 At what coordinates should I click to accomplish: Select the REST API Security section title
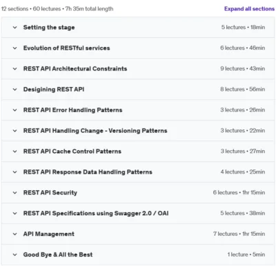point(50,192)
